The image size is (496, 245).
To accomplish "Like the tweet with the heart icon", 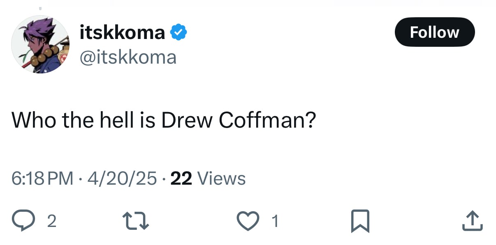I will click(250, 221).
